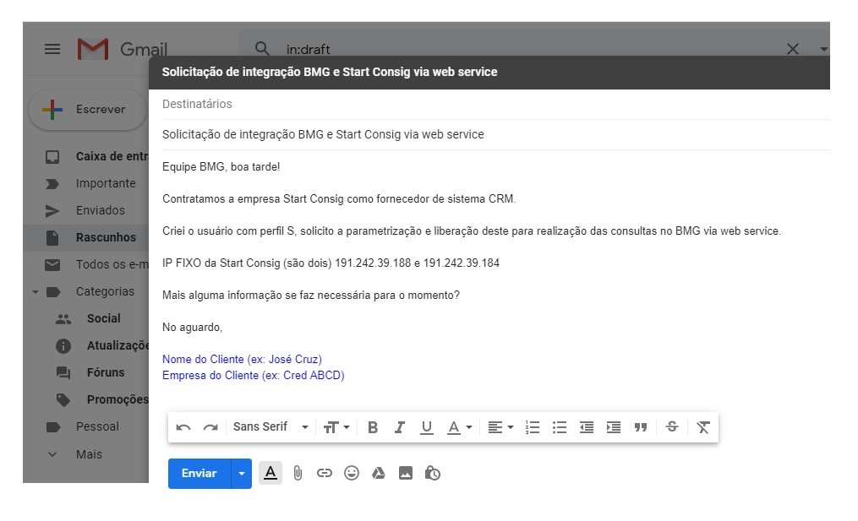The image size is (858, 521).
Task: Decrease the indent
Action: tap(587, 427)
